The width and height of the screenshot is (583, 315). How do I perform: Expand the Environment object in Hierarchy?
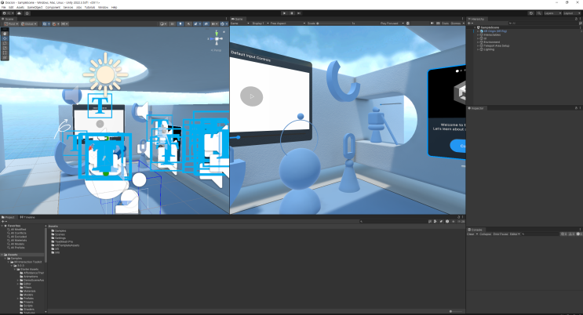click(x=478, y=42)
